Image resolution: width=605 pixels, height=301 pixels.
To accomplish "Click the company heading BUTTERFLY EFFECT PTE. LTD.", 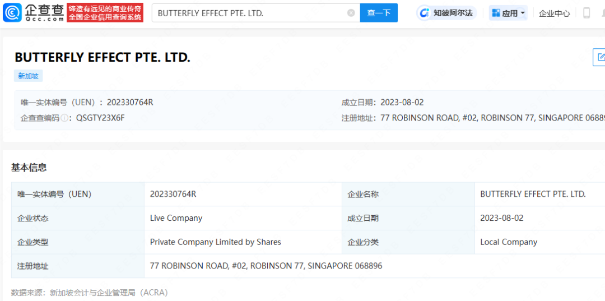I will point(103,57).
